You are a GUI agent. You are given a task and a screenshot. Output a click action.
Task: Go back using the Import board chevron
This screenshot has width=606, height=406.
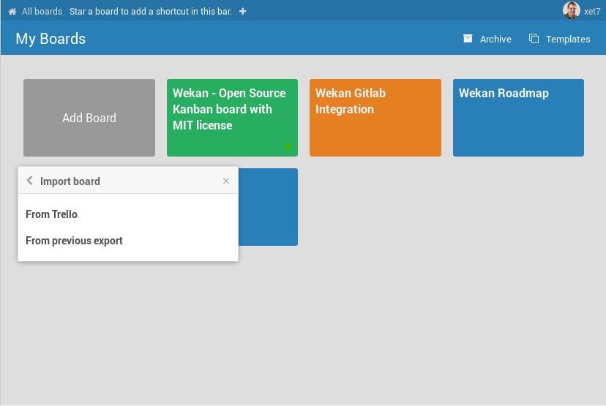[29, 181]
